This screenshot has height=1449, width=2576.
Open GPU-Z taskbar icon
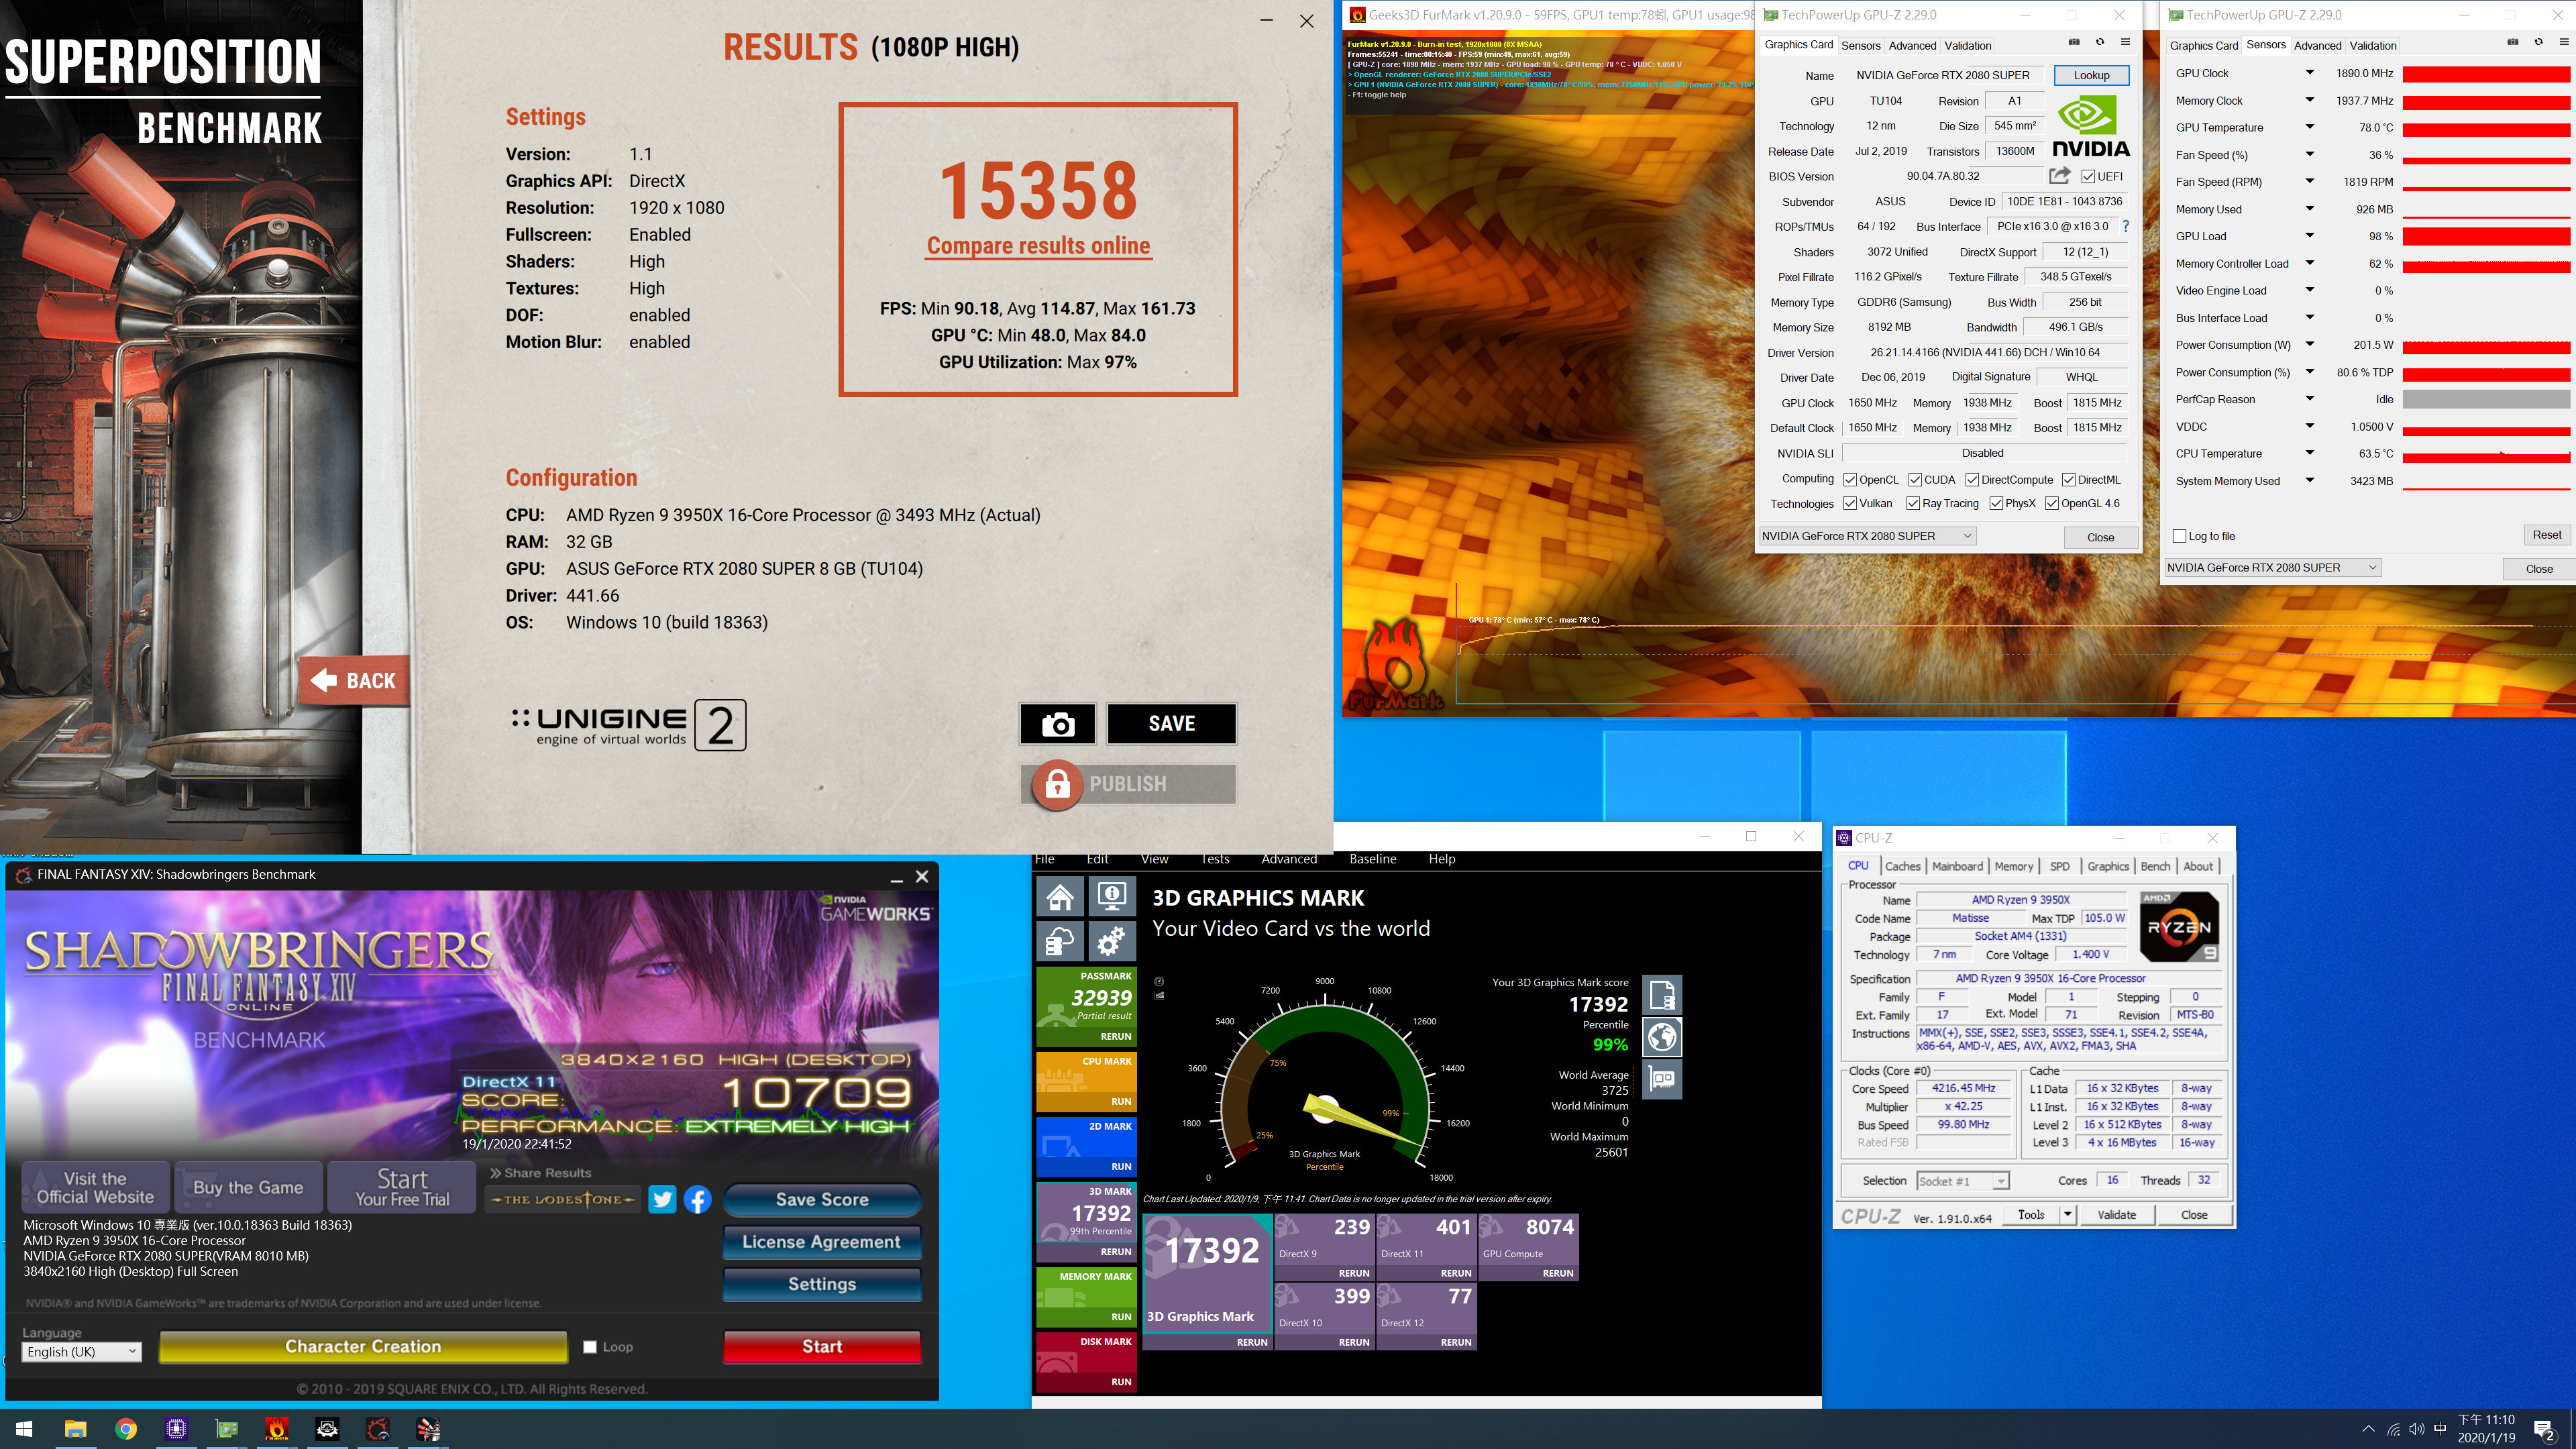[227, 1429]
